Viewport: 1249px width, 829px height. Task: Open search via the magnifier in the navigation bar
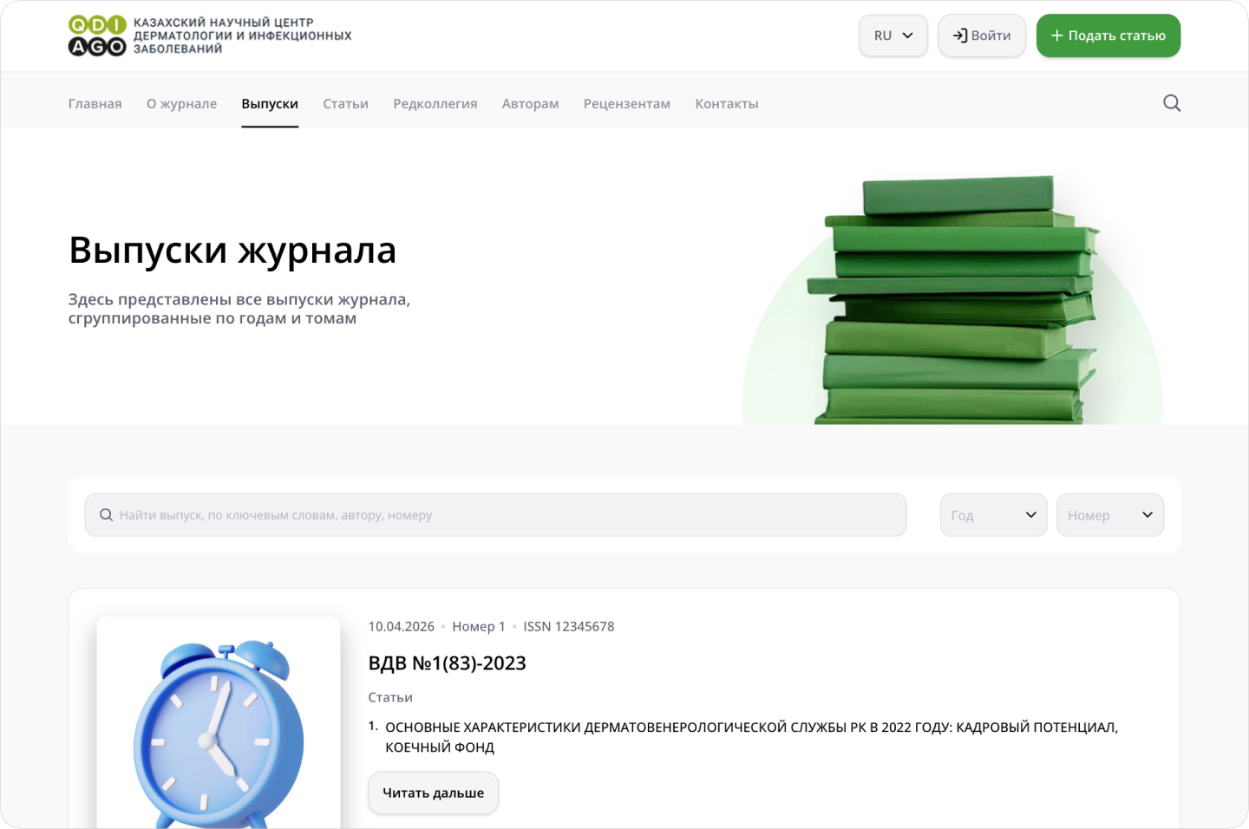click(x=1172, y=102)
